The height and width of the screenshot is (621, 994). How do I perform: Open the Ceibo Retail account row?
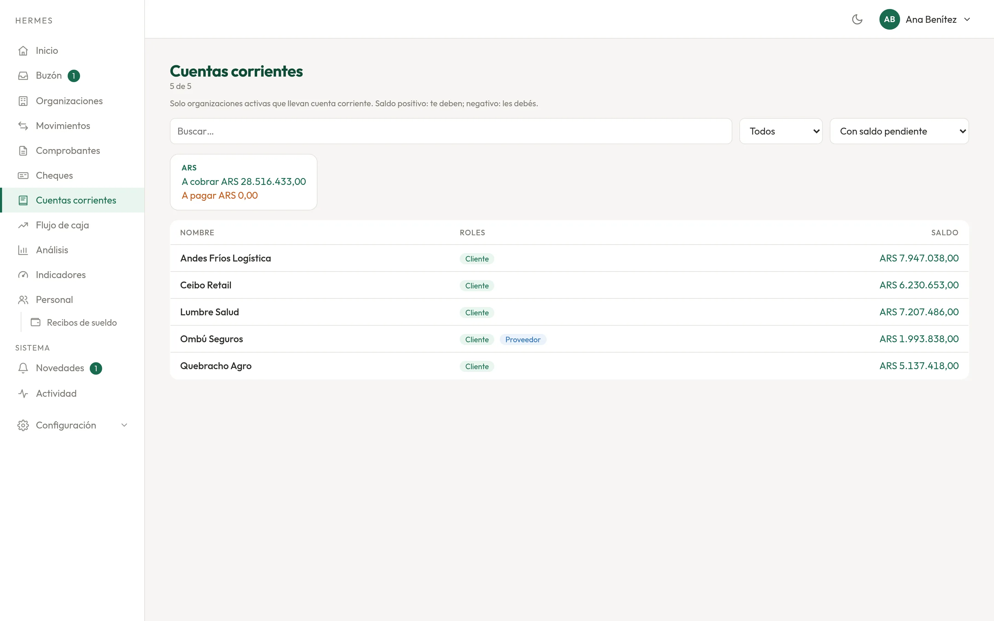(x=569, y=285)
